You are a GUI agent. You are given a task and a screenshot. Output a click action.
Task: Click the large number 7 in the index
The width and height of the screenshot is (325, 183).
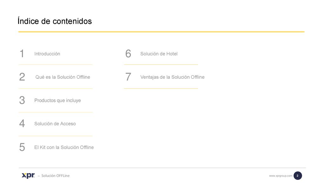pyautogui.click(x=128, y=77)
